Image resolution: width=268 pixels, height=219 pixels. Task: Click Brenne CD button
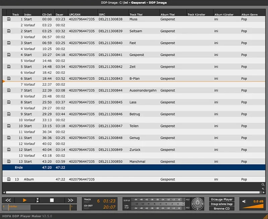pos(222,209)
